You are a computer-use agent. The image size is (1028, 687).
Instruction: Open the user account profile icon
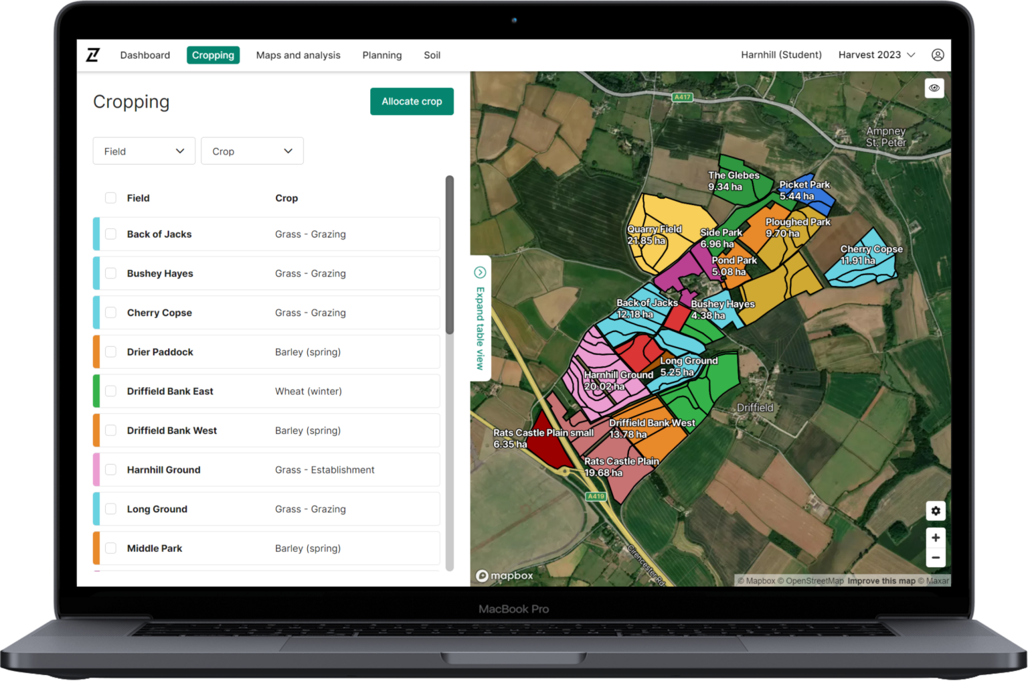point(938,55)
